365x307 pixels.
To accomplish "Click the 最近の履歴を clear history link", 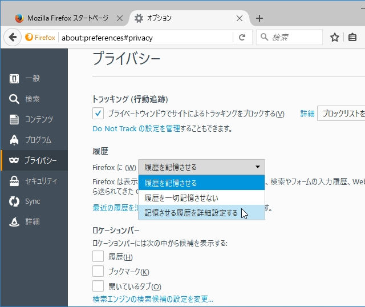I will pos(115,208).
